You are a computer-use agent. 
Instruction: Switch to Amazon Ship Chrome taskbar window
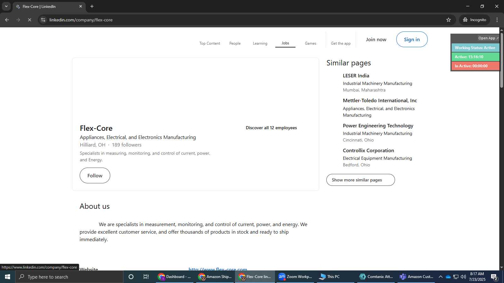tap(215, 277)
